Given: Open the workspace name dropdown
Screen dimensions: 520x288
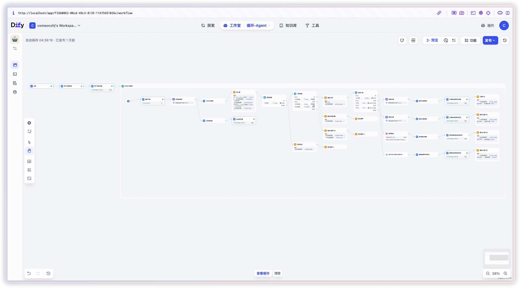Looking at the screenshot, I should [57, 25].
